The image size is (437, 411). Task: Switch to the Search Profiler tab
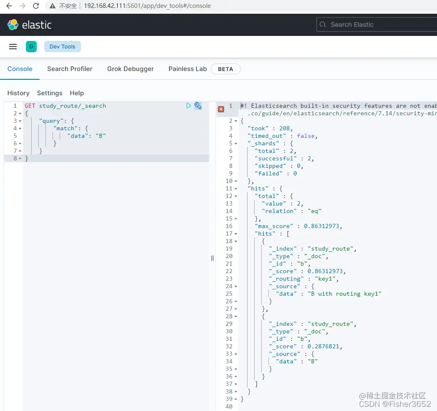click(70, 69)
